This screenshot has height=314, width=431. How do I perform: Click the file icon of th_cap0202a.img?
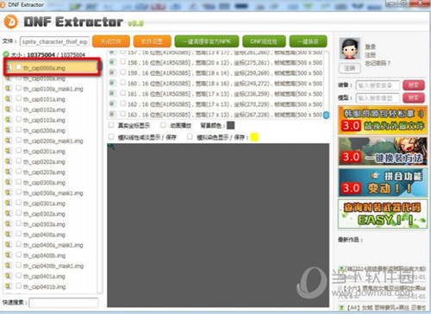click(8, 161)
